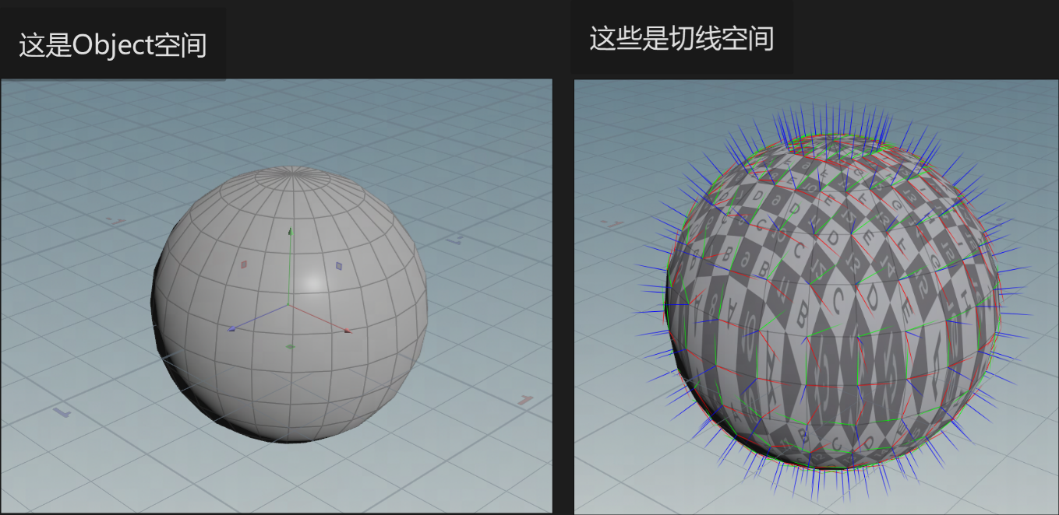Viewport: 1059px width, 515px height.
Task: Click the green plane handle below gizmo origin
Action: pos(291,346)
